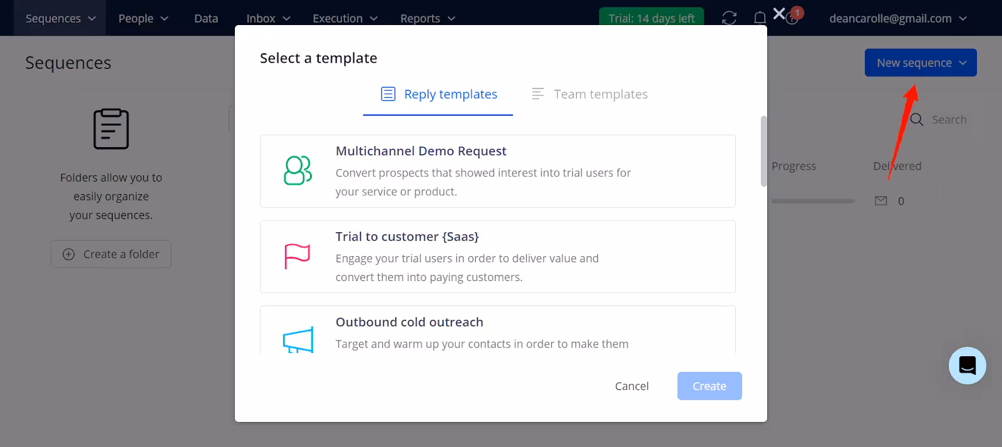Open the New sequence dropdown button
The width and height of the screenshot is (1002, 447).
(920, 63)
